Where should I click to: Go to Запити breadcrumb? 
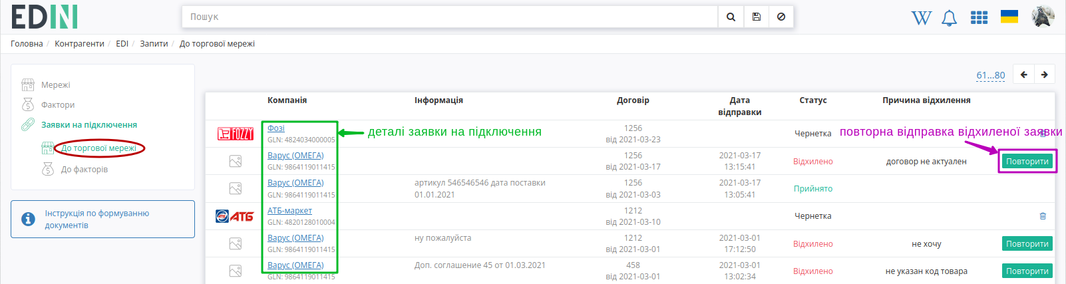click(x=154, y=44)
